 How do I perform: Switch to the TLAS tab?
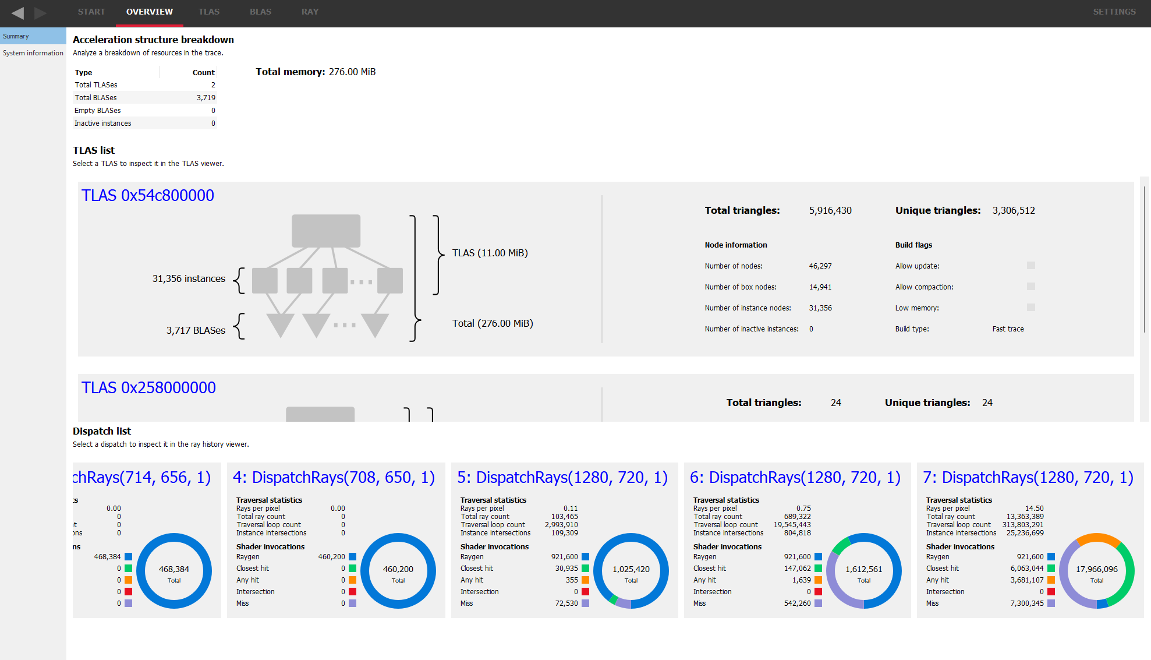(x=208, y=12)
